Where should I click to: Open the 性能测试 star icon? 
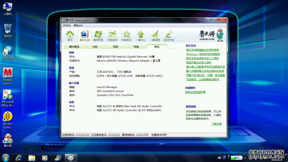126,36
